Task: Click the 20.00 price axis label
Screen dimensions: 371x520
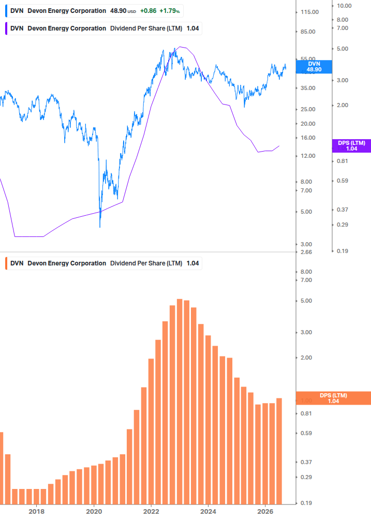Action: [308, 124]
